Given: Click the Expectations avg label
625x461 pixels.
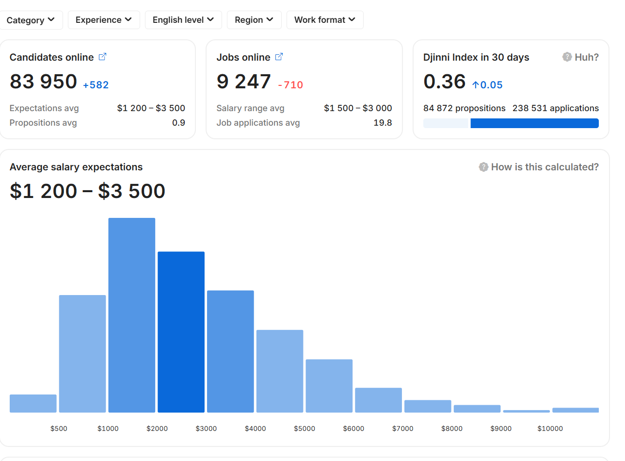Looking at the screenshot, I should [x=44, y=108].
